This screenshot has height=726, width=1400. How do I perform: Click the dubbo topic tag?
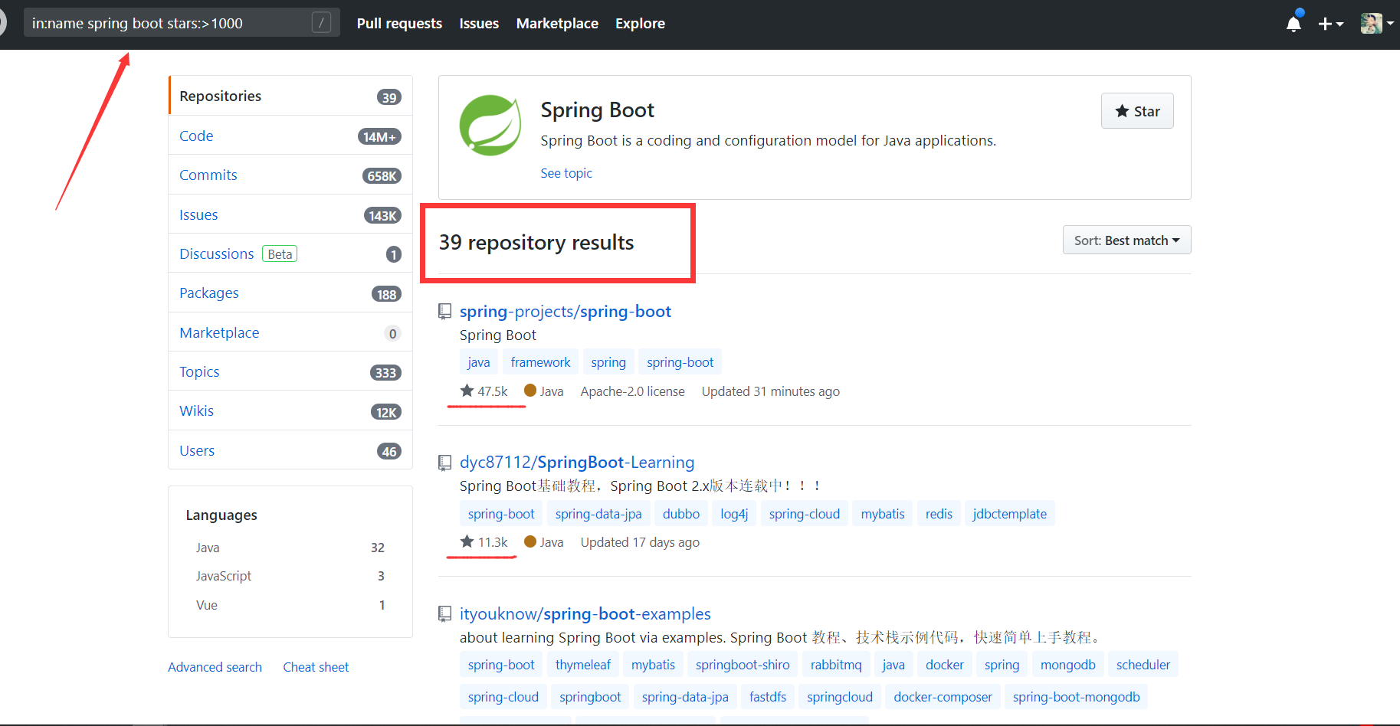(x=681, y=514)
